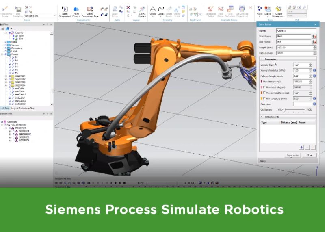Click the Create Block icon
The image size is (325, 232).
point(177,9)
